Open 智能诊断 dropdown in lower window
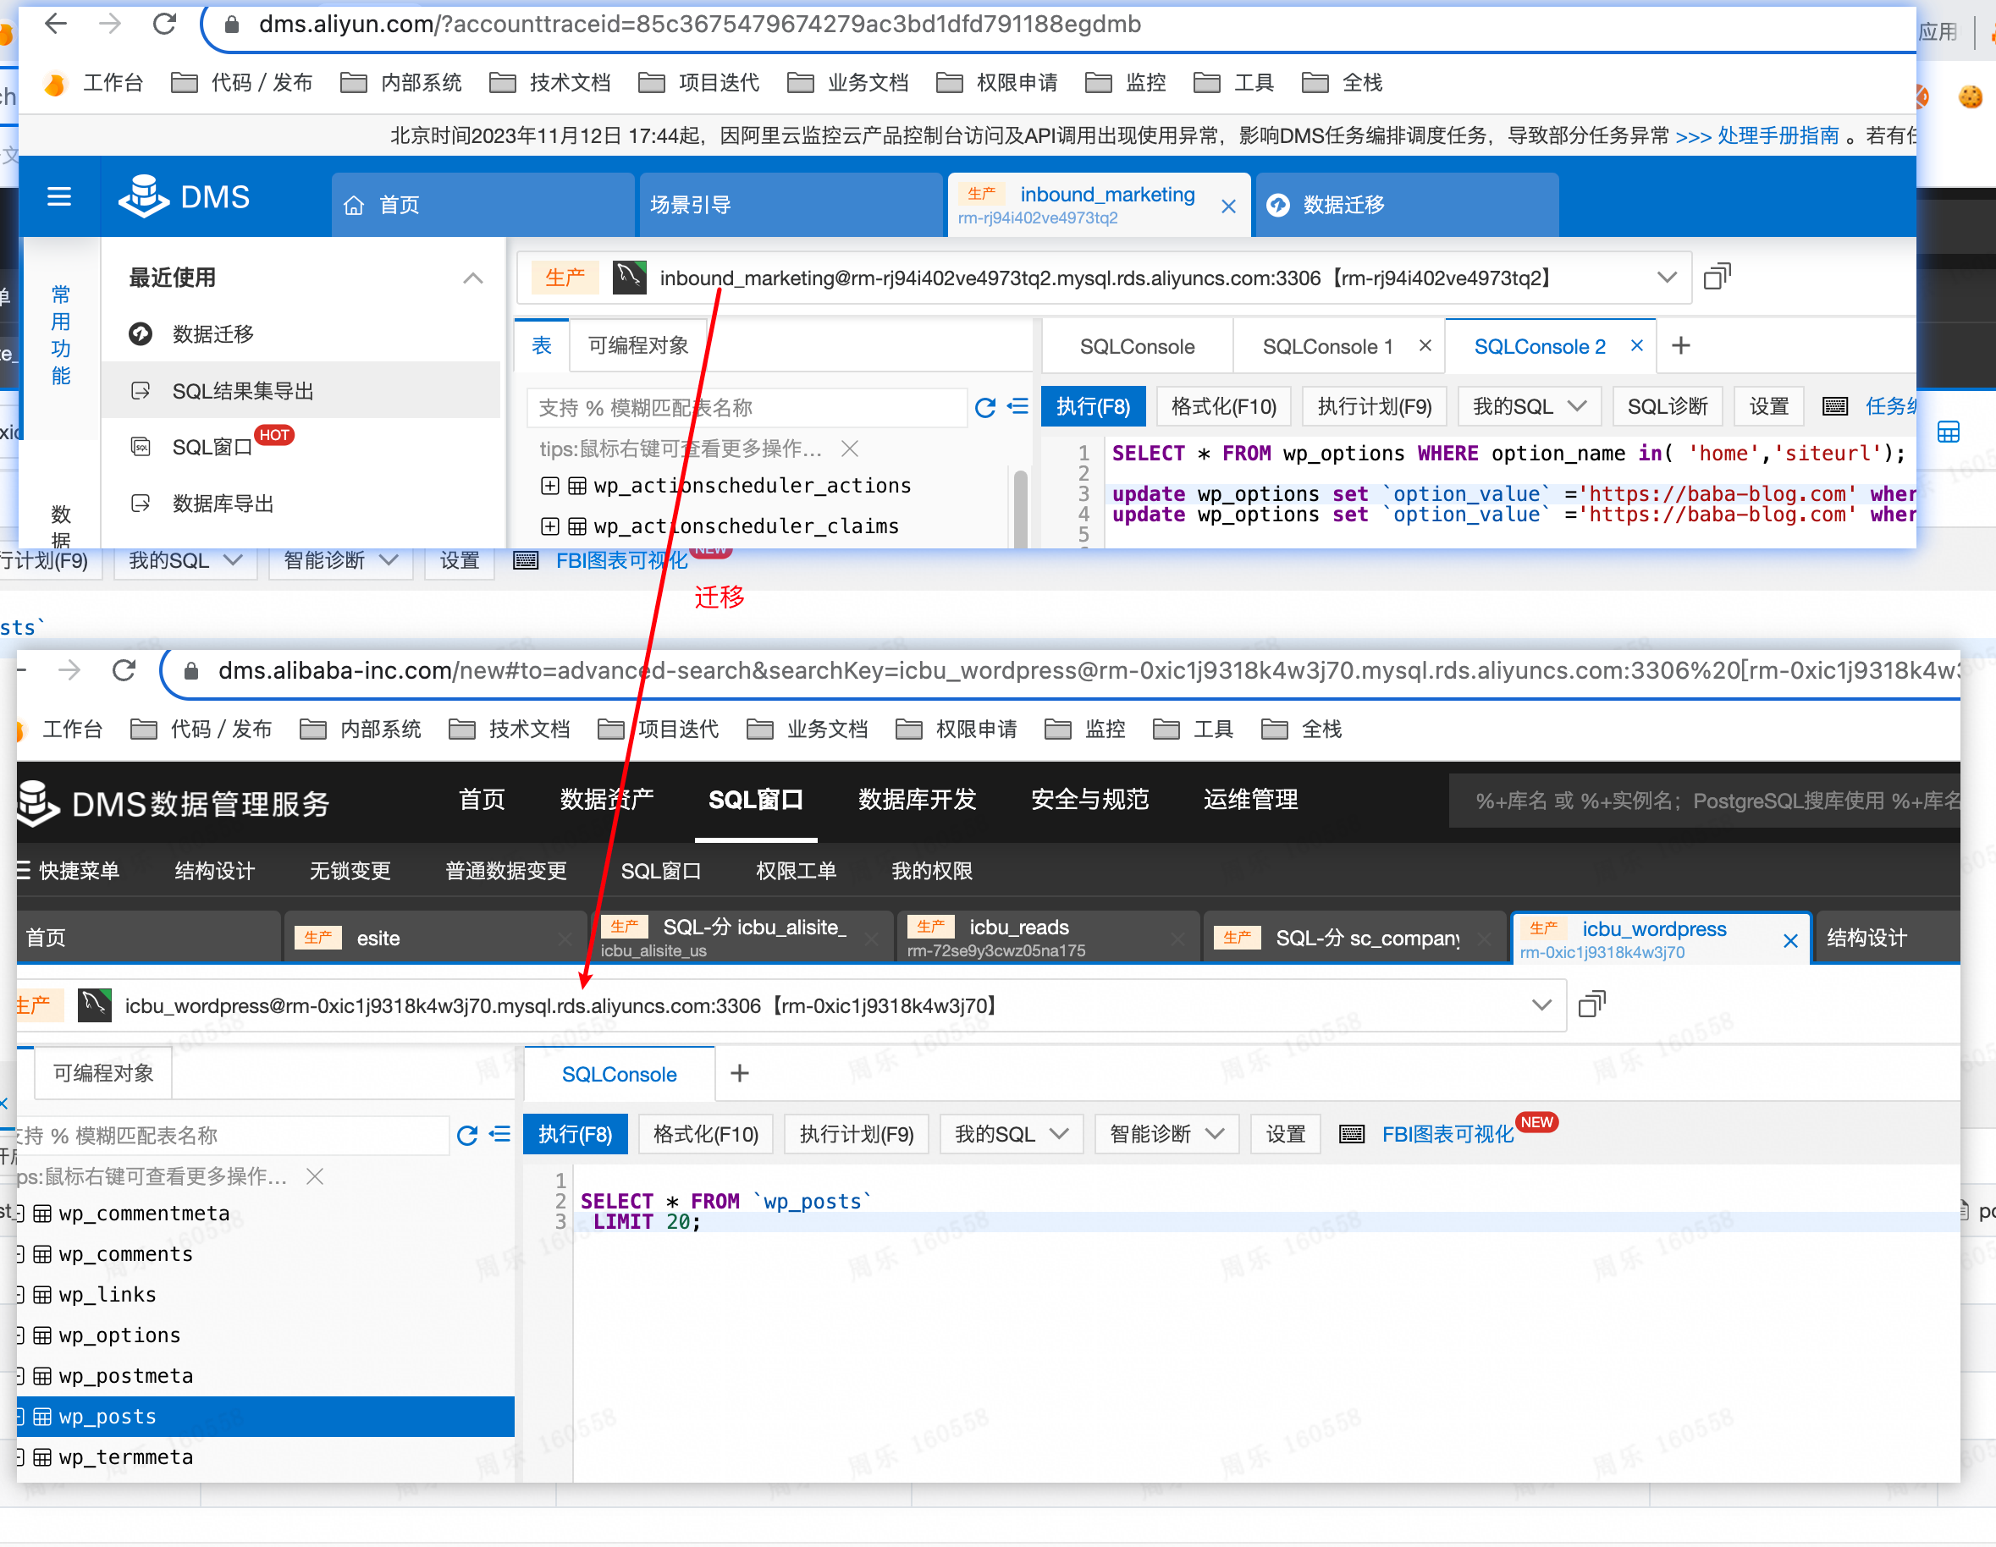Viewport: 1996px width, 1547px height. 1166,1135
